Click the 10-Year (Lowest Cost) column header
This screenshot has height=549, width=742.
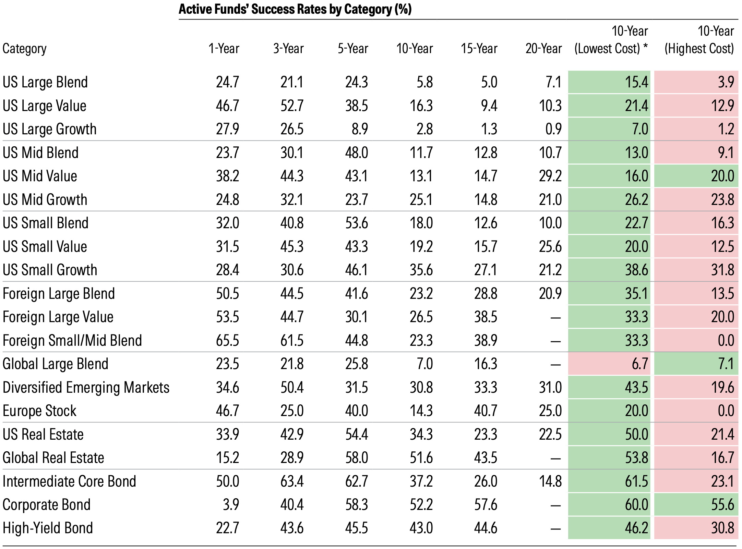point(611,40)
